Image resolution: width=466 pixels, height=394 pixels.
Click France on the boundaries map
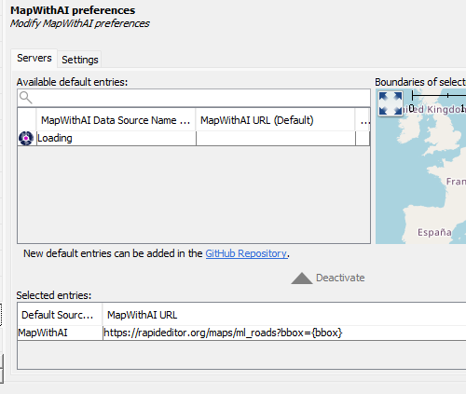point(456,182)
